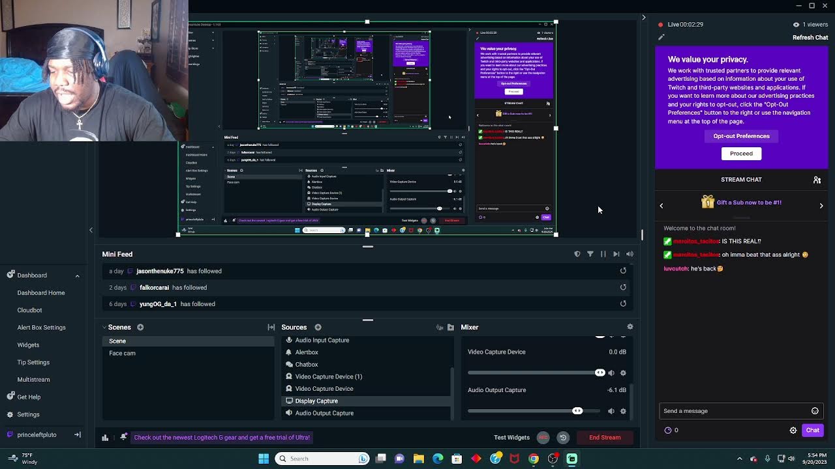The height and width of the screenshot is (469, 835).
Task: Open Dashboard Home
Action: click(41, 293)
